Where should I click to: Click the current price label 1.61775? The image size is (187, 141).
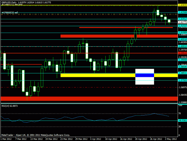(x=183, y=22)
